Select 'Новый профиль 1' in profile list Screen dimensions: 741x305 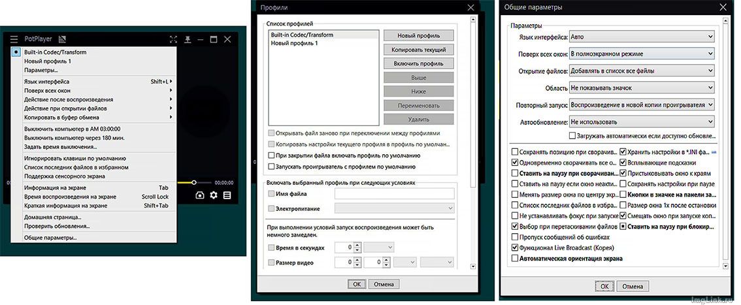click(294, 43)
